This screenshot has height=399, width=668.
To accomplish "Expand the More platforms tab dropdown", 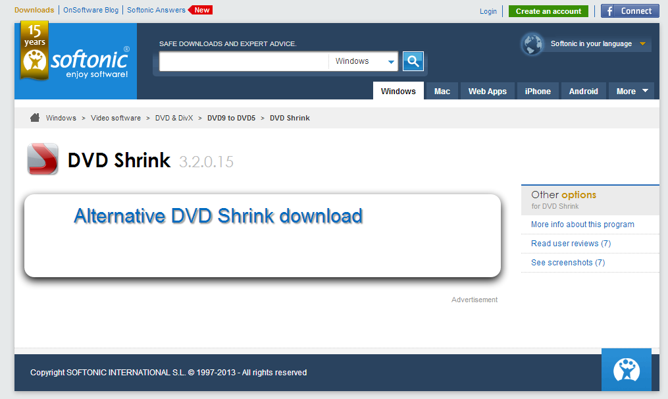I will tap(631, 92).
